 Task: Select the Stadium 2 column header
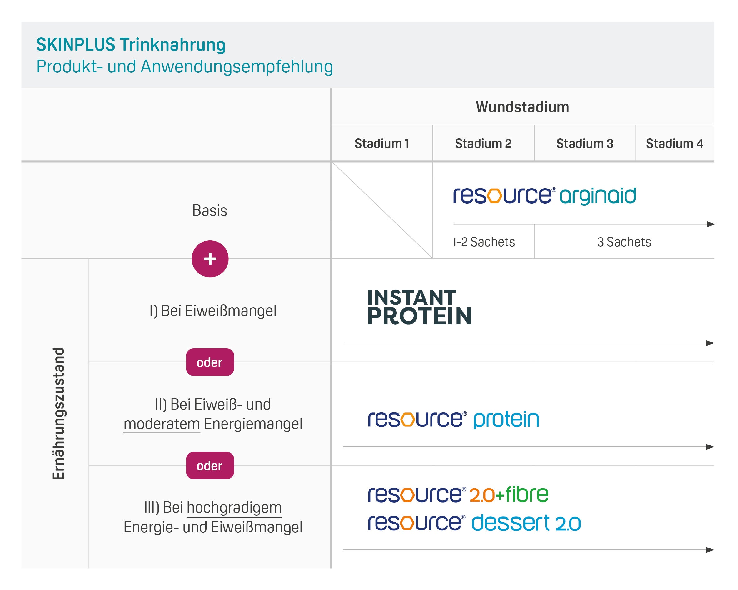coord(483,144)
